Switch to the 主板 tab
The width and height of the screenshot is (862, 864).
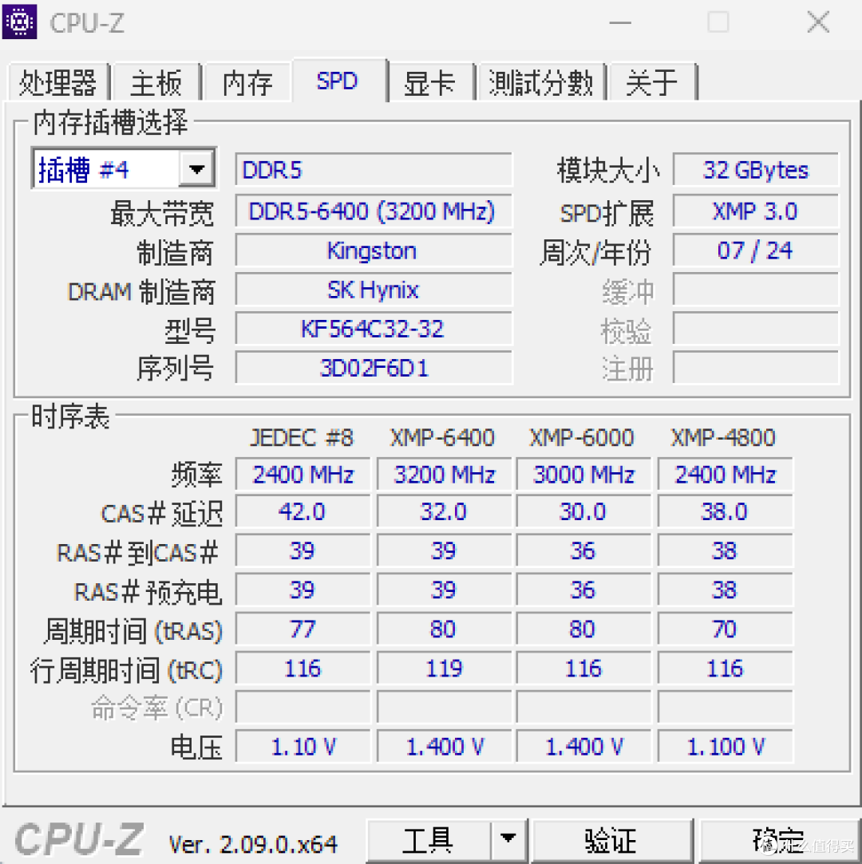tap(156, 82)
